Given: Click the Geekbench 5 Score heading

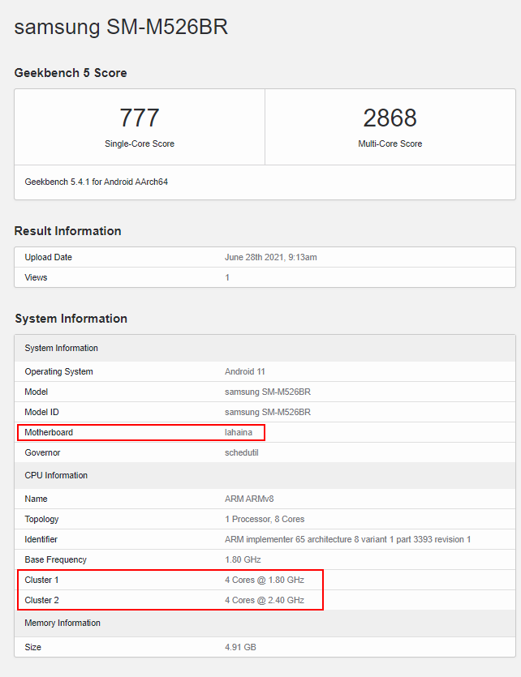Looking at the screenshot, I should 71,73.
